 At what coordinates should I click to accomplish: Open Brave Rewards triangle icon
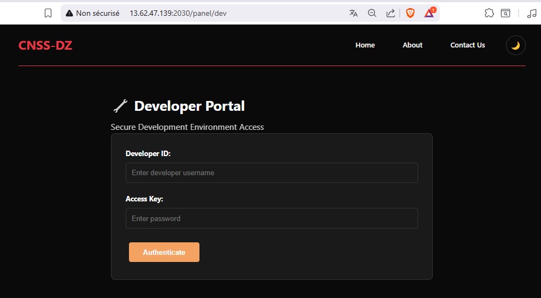pyautogui.click(x=429, y=13)
